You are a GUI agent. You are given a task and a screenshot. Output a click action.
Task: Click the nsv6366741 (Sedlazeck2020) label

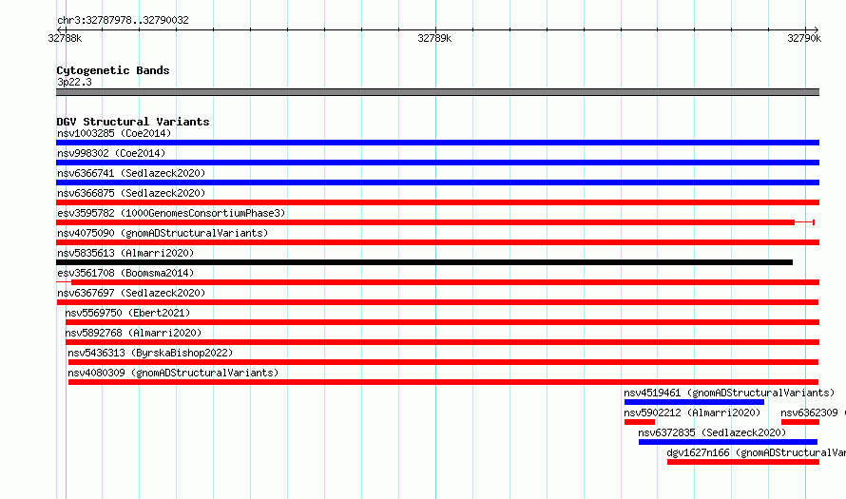[x=131, y=173]
